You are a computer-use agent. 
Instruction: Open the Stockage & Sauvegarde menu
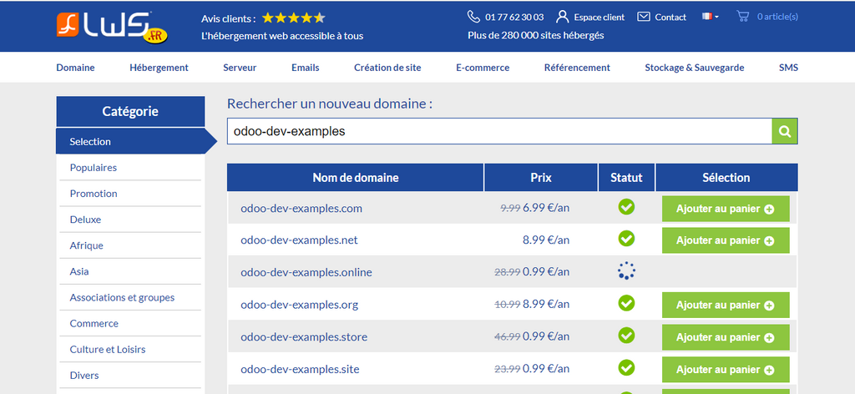(x=694, y=68)
